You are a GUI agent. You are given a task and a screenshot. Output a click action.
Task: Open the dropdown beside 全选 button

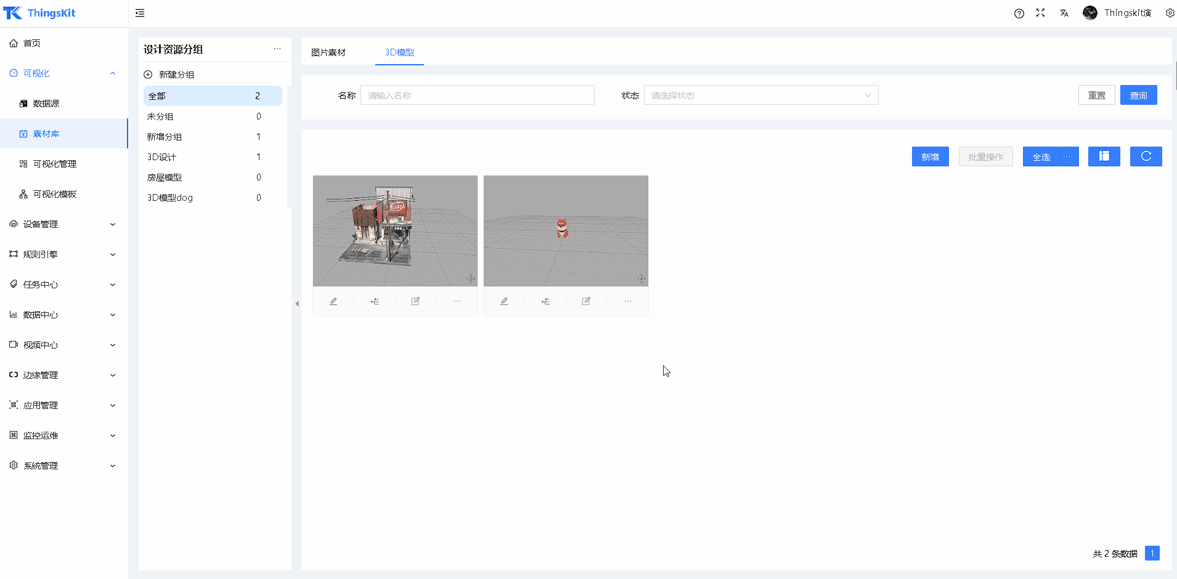tap(1069, 156)
